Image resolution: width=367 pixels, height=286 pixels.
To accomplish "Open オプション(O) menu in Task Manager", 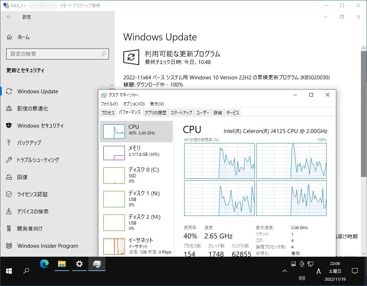I will (134, 104).
